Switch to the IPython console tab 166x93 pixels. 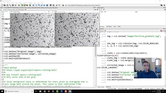tap(101, 87)
